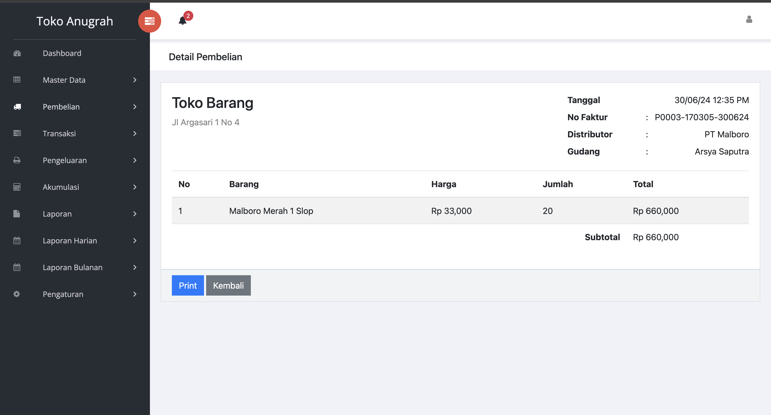Expand the Laporan Bulanan chevron
Screen dimensions: 771x415
[x=135, y=267]
